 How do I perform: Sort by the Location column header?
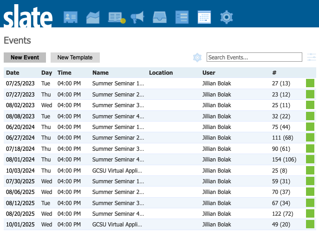pyautogui.click(x=161, y=73)
